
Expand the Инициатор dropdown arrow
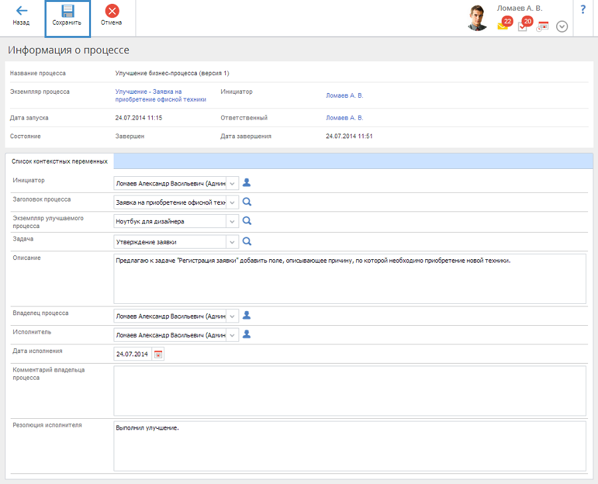(233, 183)
